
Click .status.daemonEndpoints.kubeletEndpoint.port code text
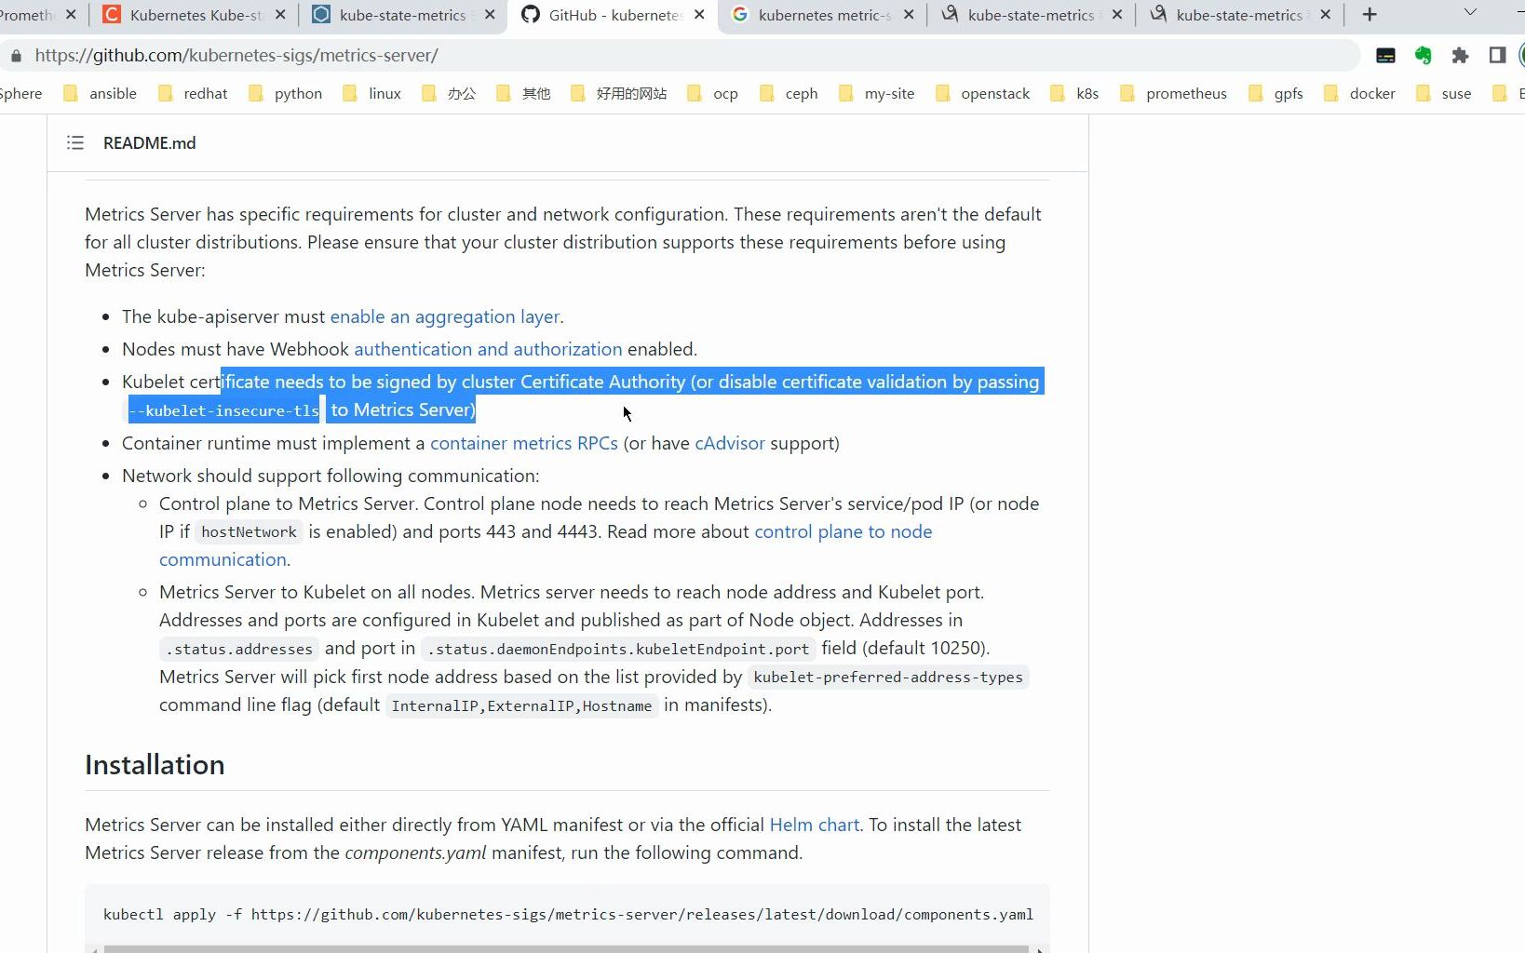618,649
